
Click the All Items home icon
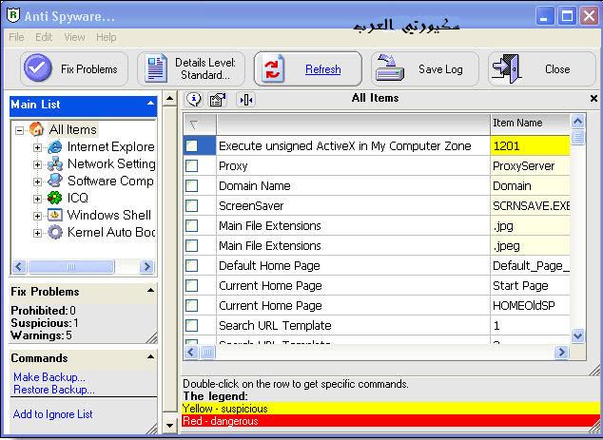pyautogui.click(x=36, y=129)
